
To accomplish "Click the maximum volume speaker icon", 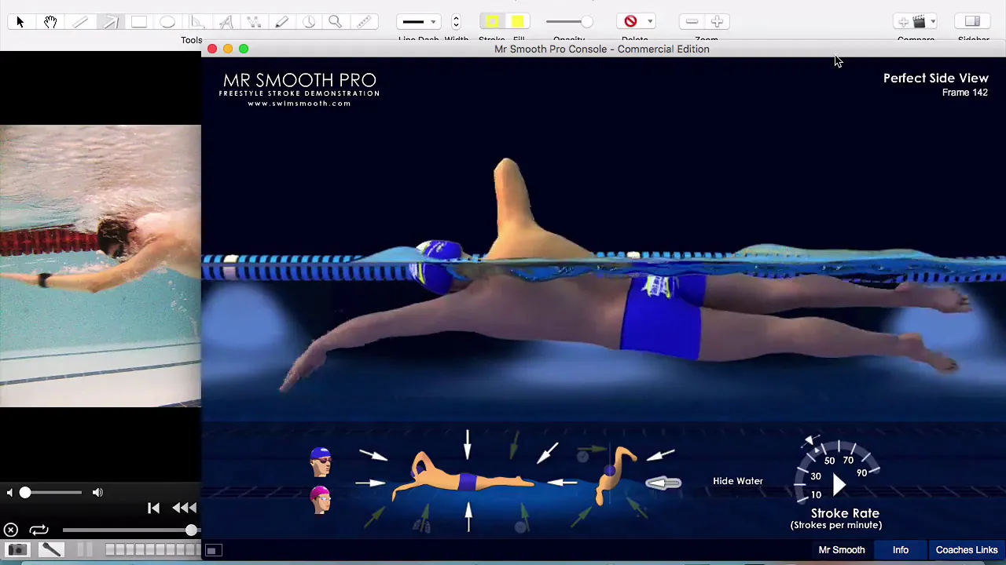I will 97,493.
